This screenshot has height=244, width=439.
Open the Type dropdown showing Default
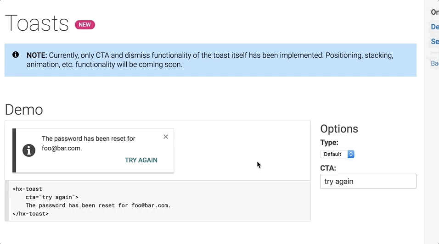(337, 154)
